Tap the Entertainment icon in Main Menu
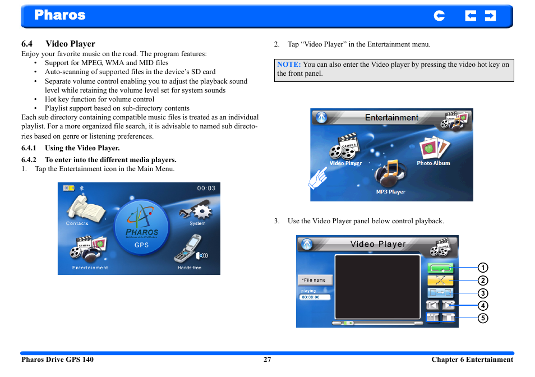This screenshot has height=377, width=535. click(89, 252)
